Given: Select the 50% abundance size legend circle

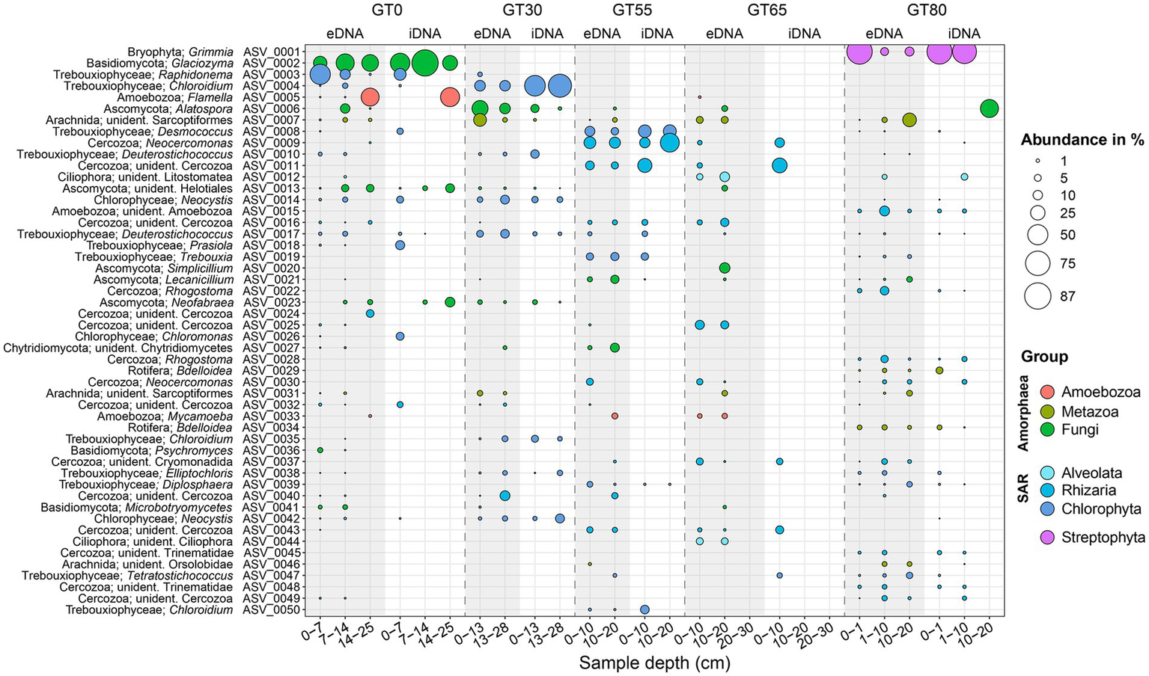Looking at the screenshot, I should [x=1037, y=235].
